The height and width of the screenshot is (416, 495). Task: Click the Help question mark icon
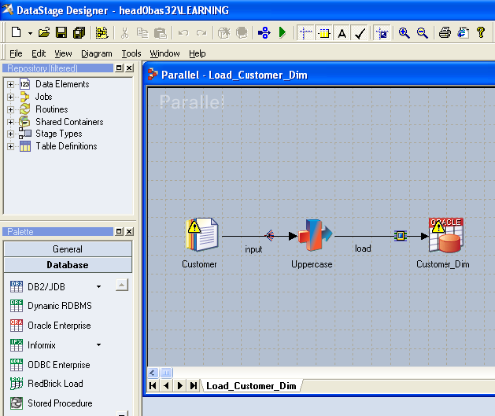[481, 32]
